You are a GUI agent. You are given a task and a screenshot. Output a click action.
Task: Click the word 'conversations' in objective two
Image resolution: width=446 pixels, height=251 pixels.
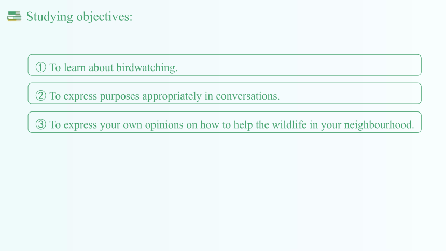247,96
